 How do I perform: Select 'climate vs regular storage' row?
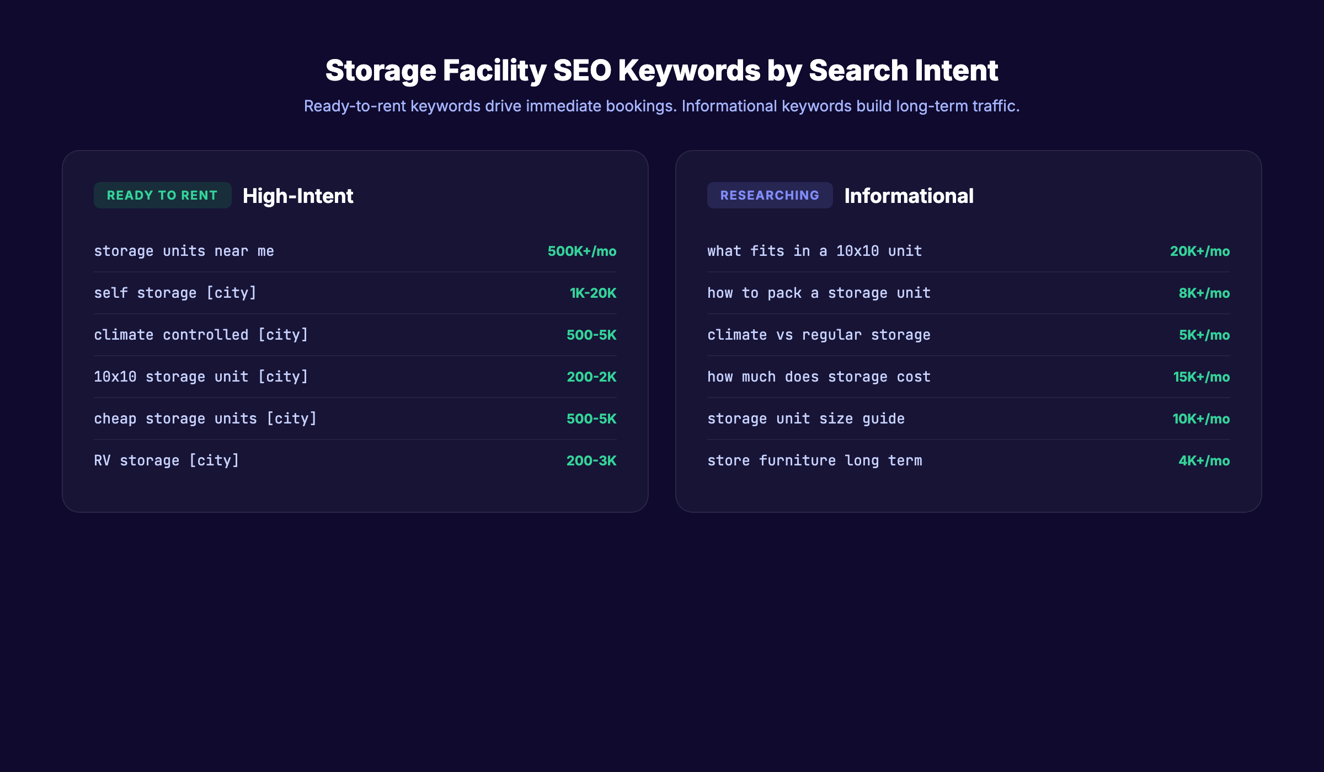pos(819,335)
